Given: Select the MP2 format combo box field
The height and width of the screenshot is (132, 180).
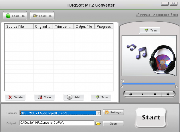Looking at the screenshot, I should pos(60,113).
